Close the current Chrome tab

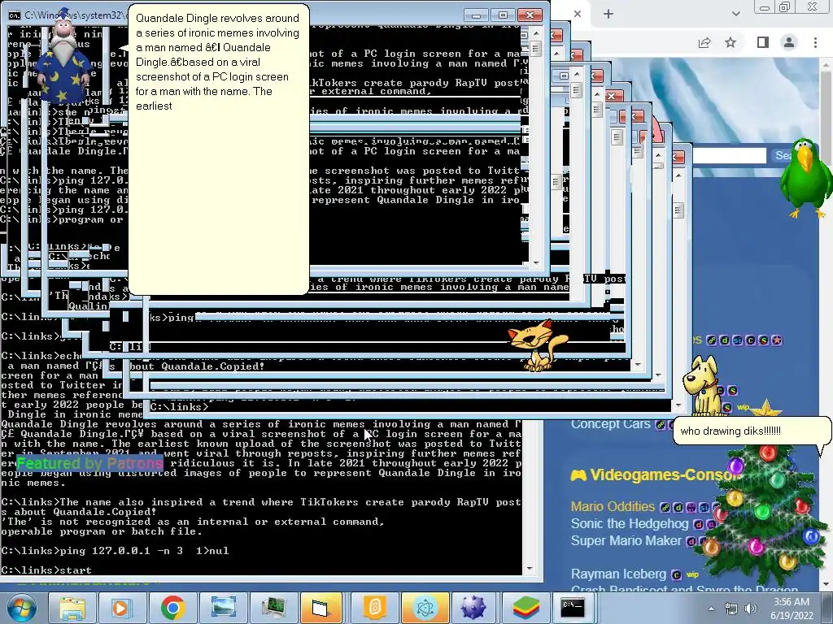[x=578, y=15]
